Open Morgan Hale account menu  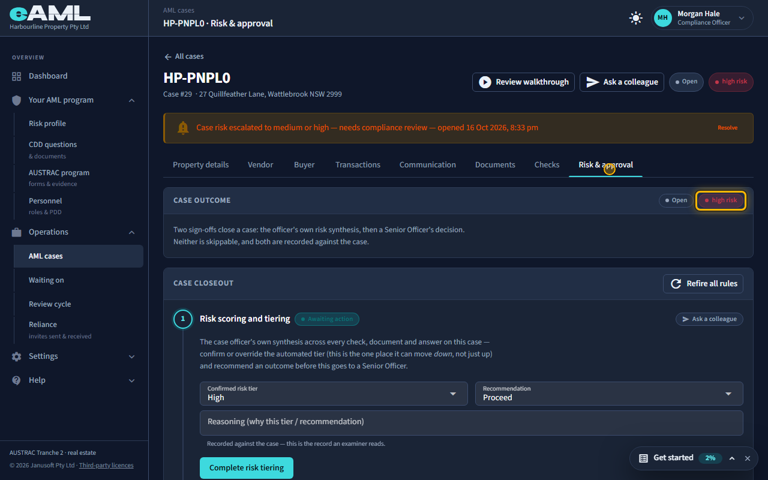703,18
